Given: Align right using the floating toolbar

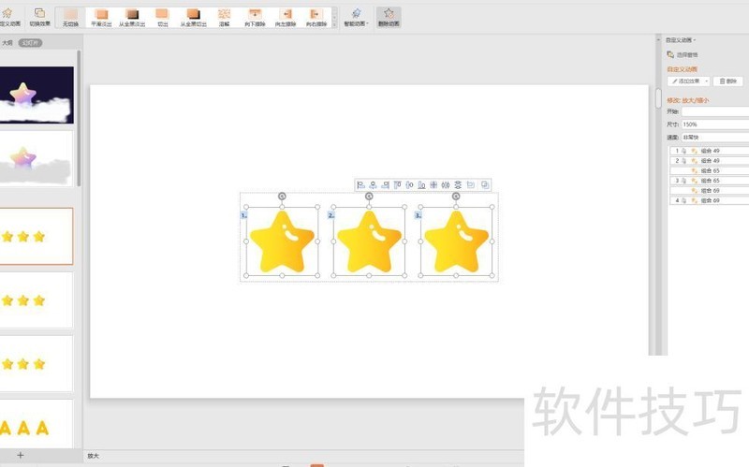Looking at the screenshot, I should pyautogui.click(x=385, y=184).
